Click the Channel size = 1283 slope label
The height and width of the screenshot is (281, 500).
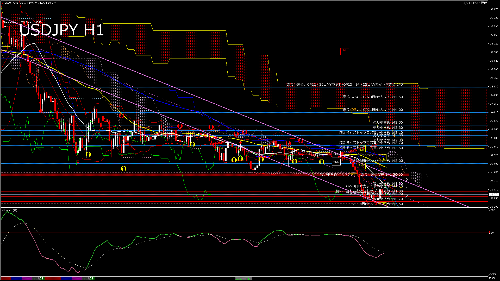point(22,22)
